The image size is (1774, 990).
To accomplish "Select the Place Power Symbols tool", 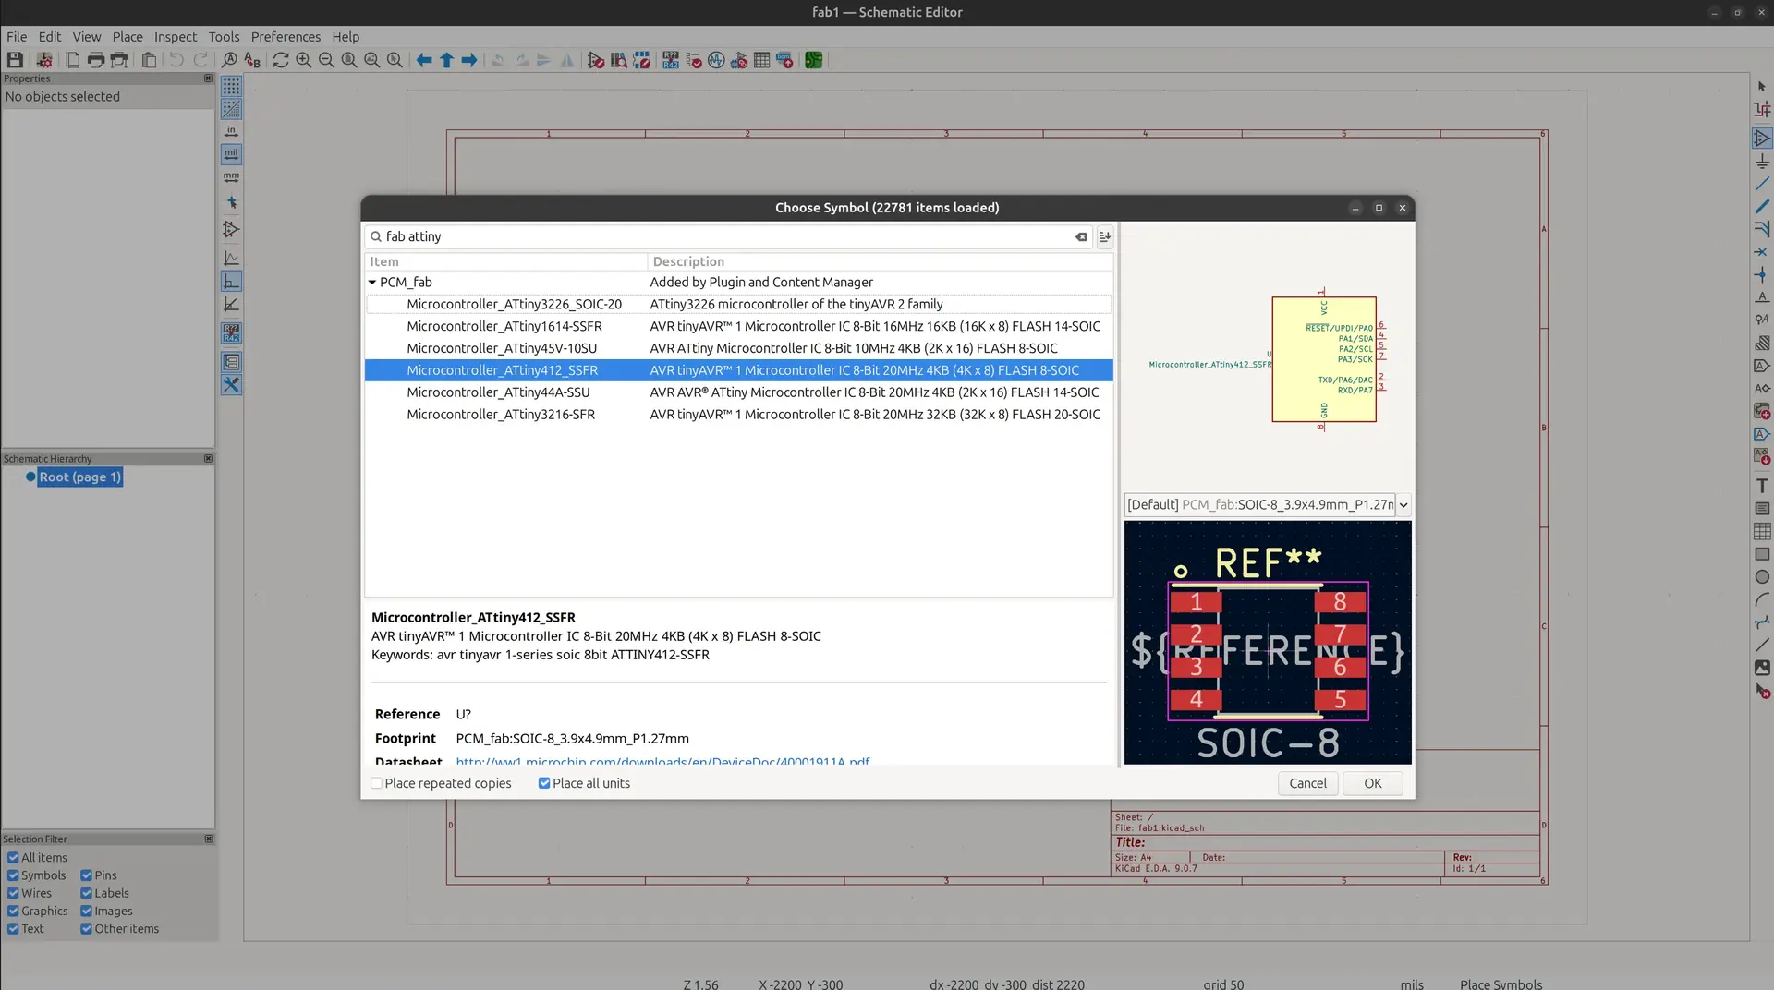I will click(x=1762, y=162).
